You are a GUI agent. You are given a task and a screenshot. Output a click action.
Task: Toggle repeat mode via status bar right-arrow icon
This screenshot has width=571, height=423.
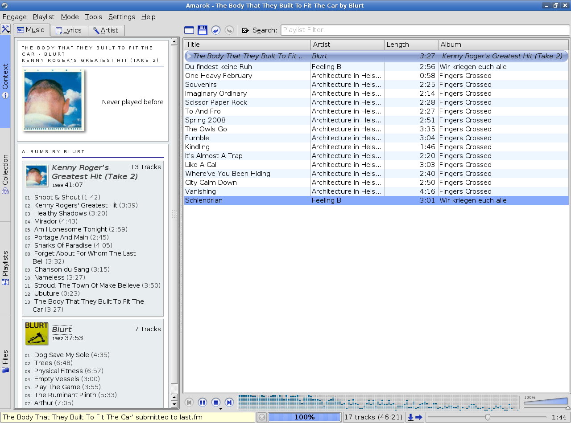[419, 417]
